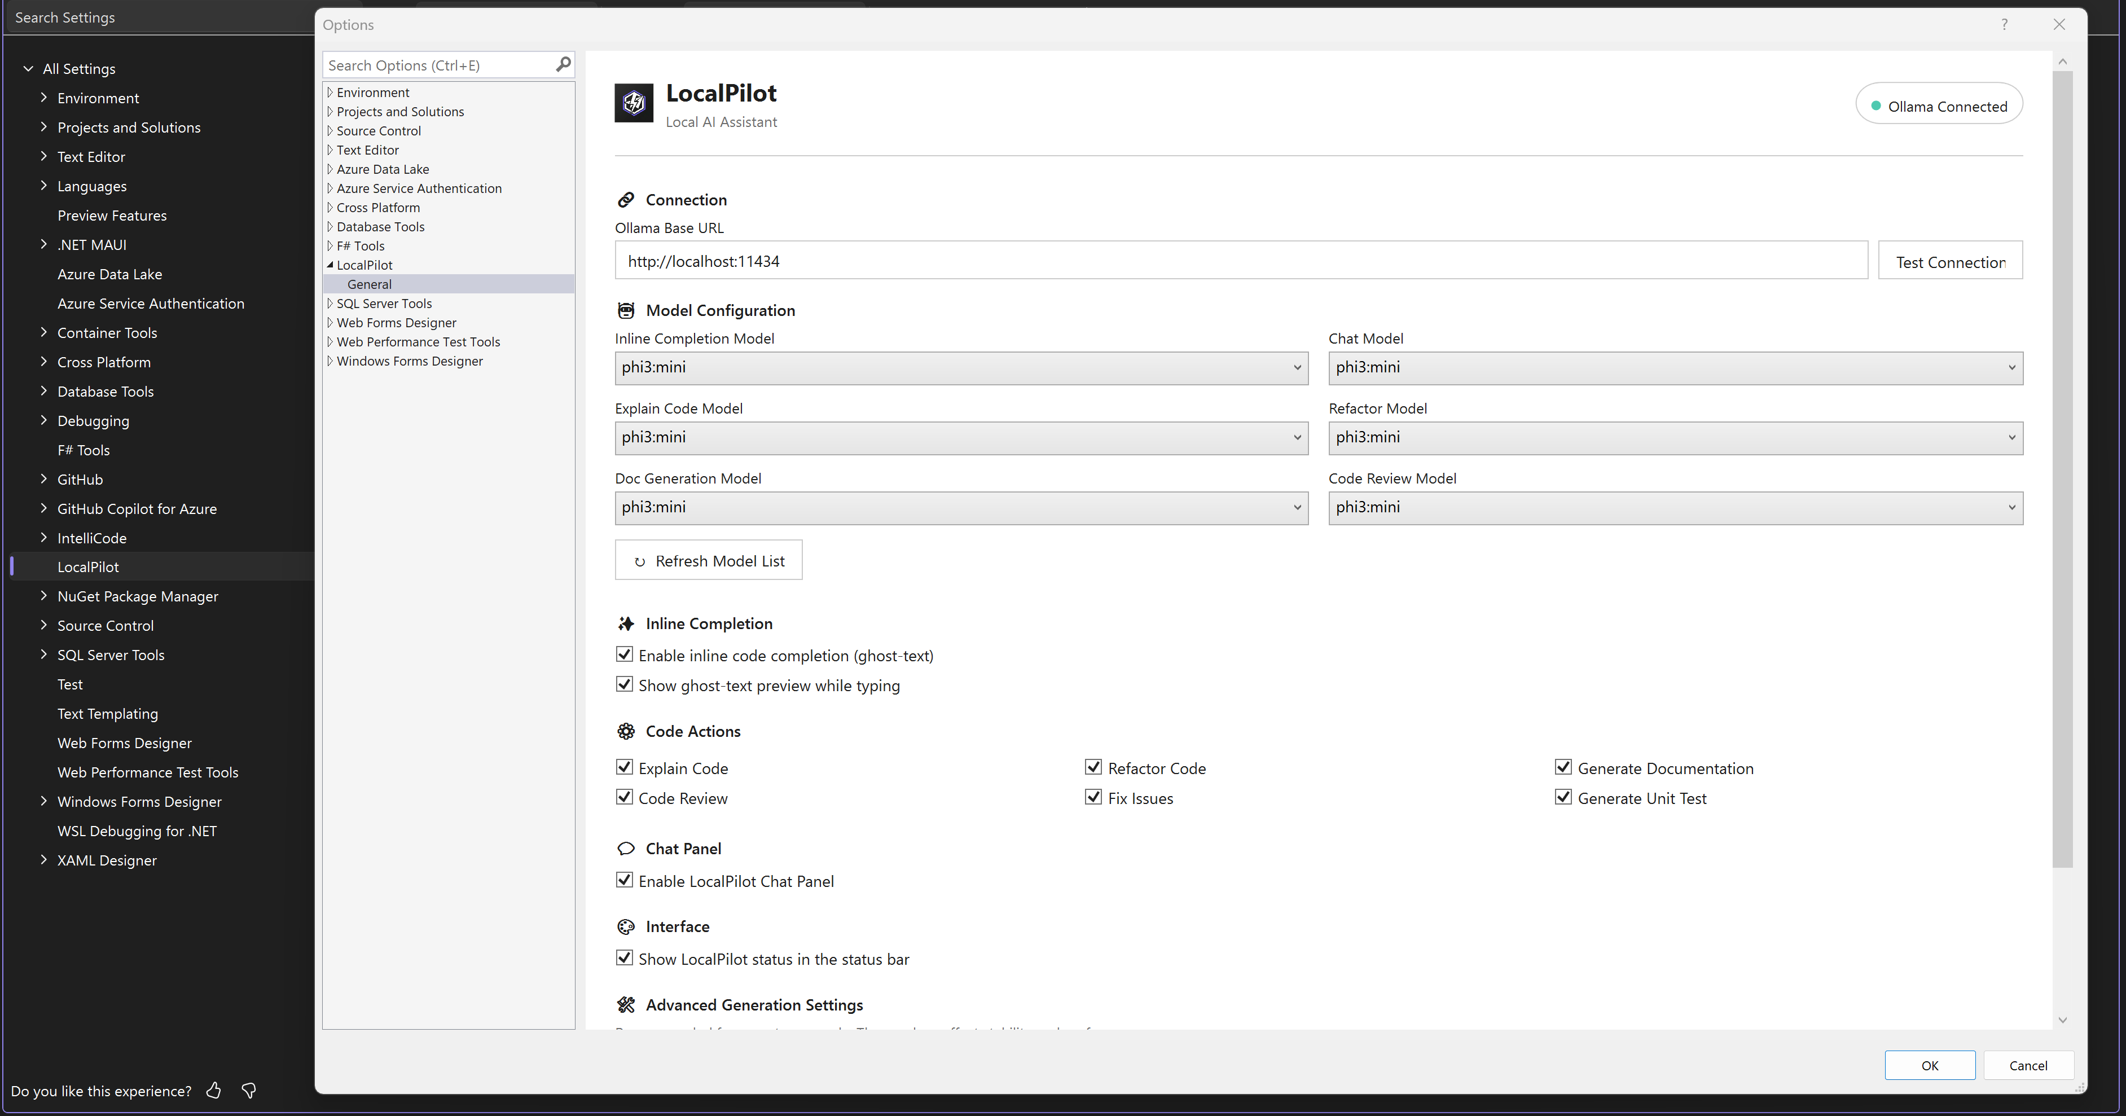Click the search magnifier icon in Options
Screen dimensions: 2126x1116
[564, 64]
